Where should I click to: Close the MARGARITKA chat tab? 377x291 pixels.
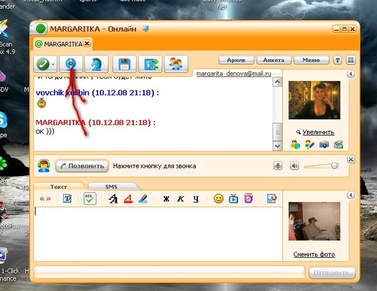point(87,43)
